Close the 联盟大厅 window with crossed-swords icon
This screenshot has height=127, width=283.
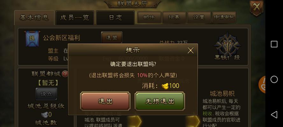pos(256,8)
